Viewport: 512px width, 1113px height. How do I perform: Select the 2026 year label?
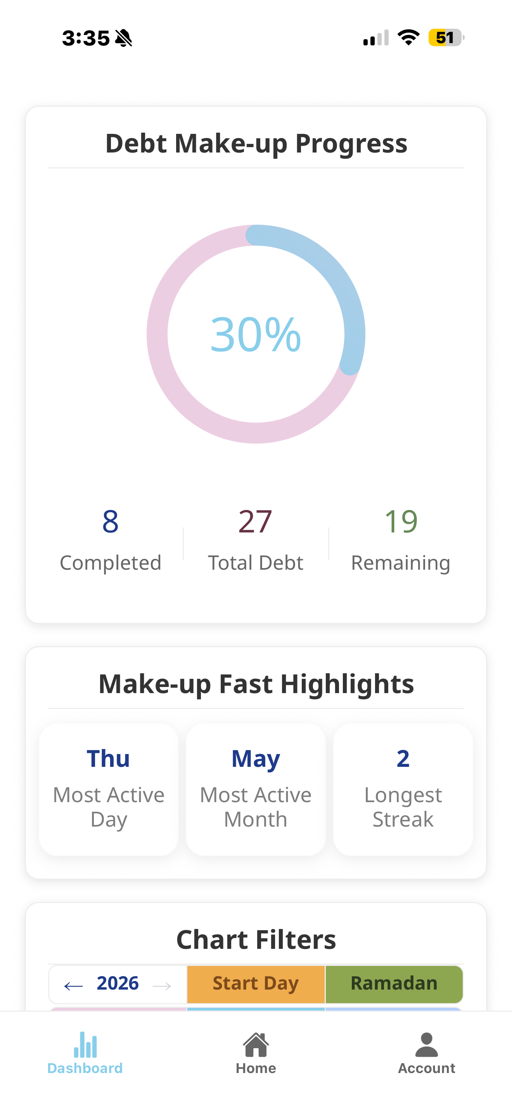pos(118,983)
